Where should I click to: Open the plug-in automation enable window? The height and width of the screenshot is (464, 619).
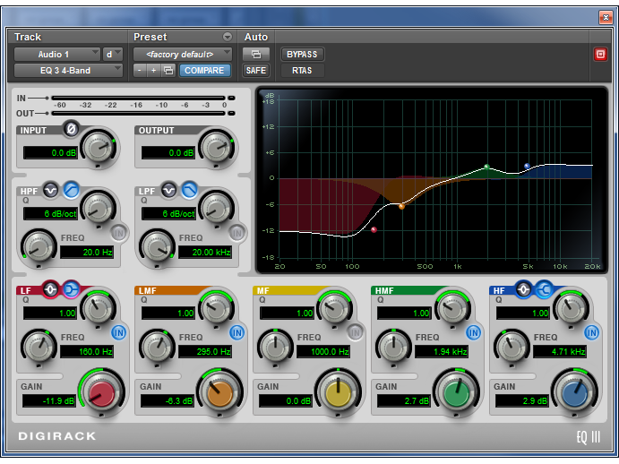tap(256, 54)
